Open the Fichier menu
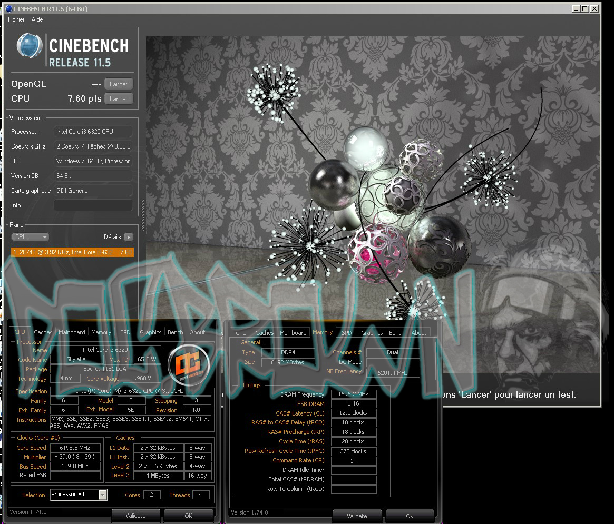This screenshot has width=614, height=524. pyautogui.click(x=16, y=19)
